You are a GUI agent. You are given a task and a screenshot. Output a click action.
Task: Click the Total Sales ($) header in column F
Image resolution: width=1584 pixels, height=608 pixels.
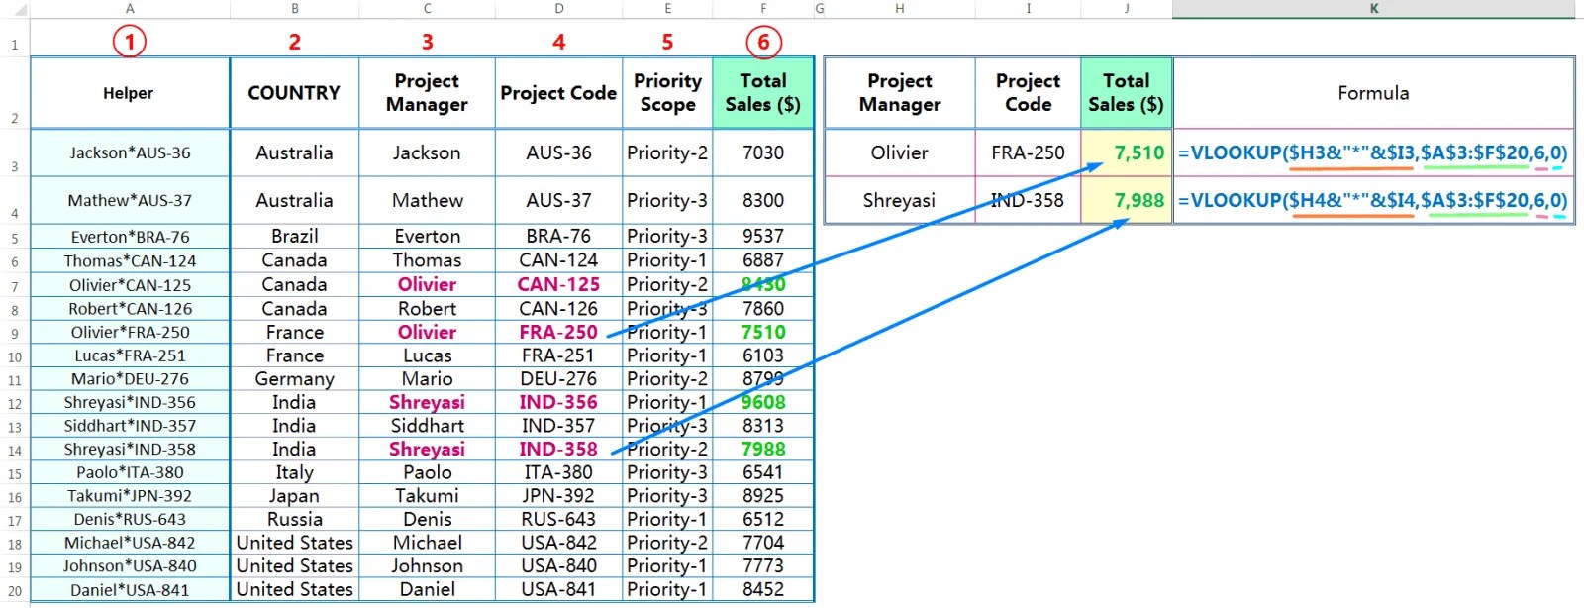763,93
